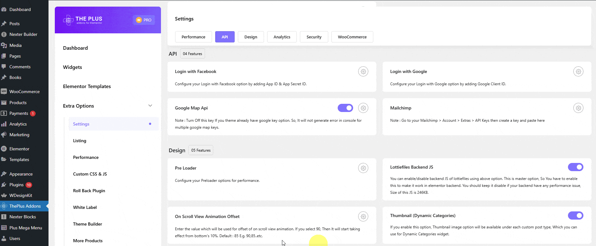This screenshot has height=246, width=596.
Task: Click the Marketing megaphone icon
Action: (4, 135)
